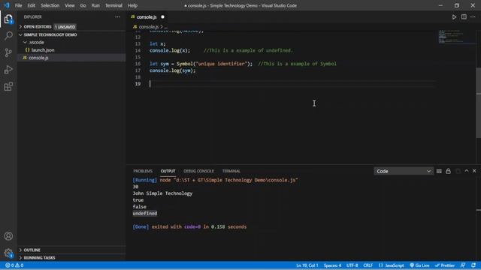This screenshot has width=481, height=270.
Task: Click the Prettier status bar item
Action: click(x=445, y=265)
